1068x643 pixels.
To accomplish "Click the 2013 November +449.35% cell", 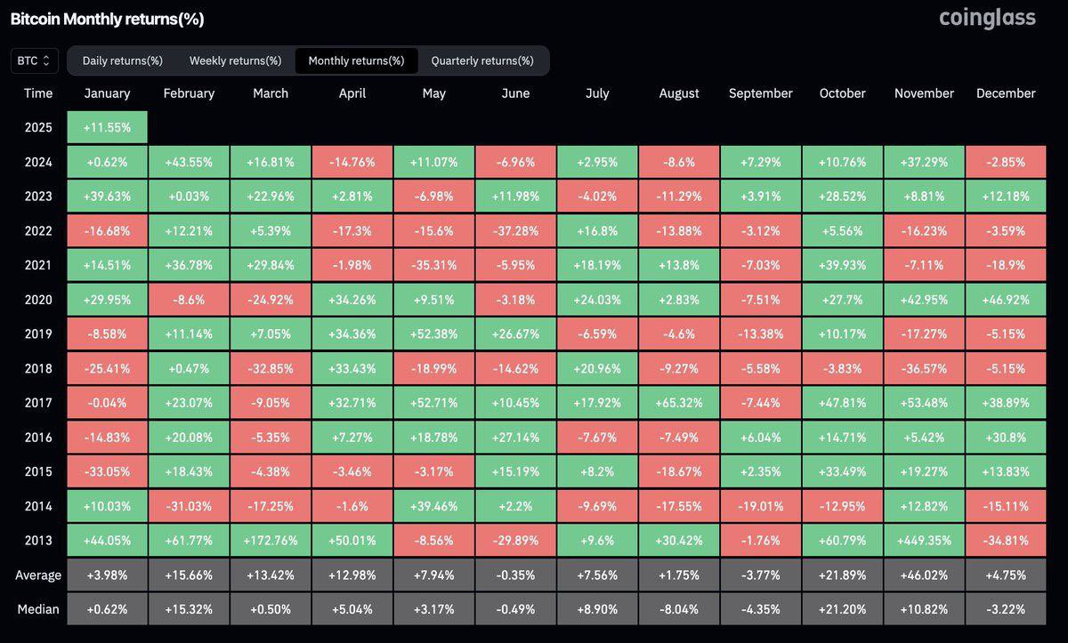I will (924, 540).
